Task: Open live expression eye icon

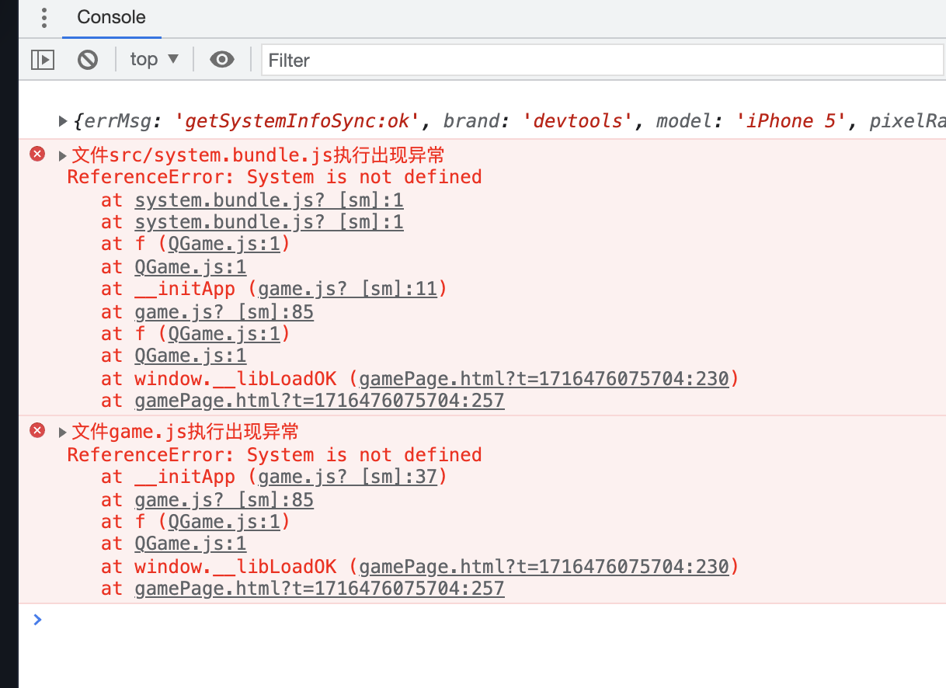Action: coord(222,59)
